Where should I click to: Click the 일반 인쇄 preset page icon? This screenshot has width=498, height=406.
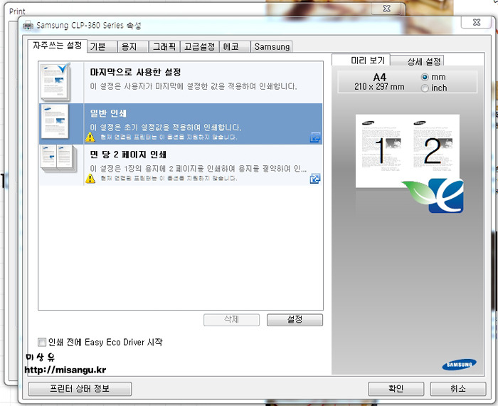(55, 122)
